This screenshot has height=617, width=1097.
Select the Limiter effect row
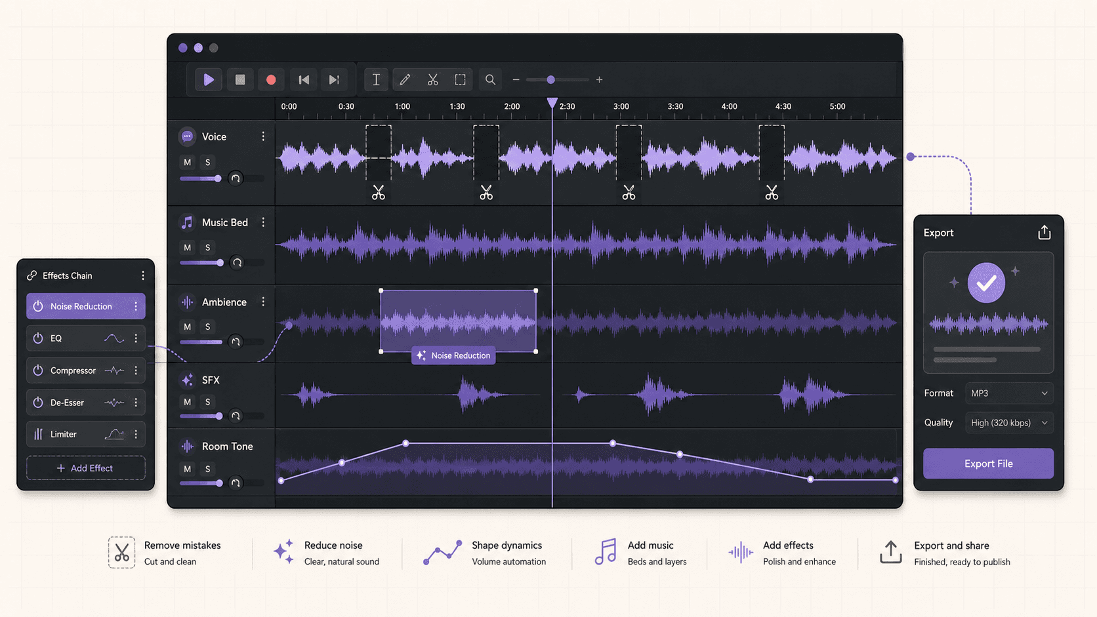[x=86, y=434]
